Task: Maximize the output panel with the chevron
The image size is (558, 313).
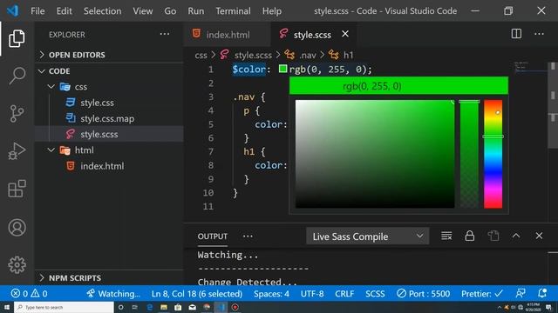Action: tap(516, 236)
